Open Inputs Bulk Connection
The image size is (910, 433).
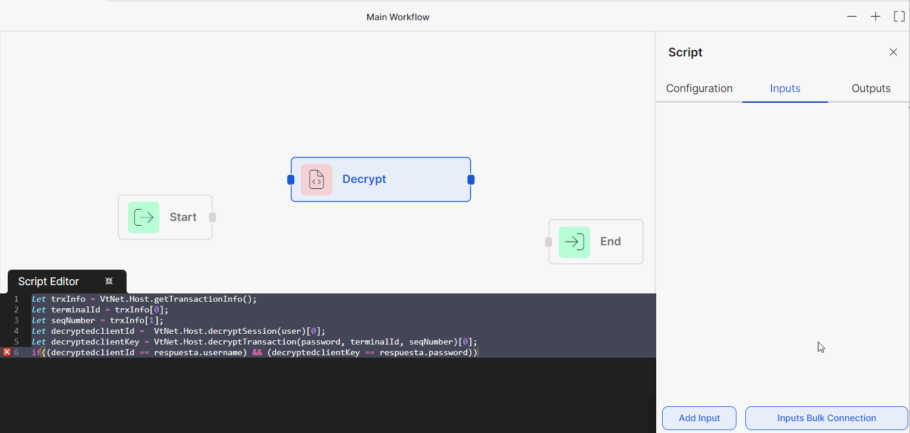click(x=826, y=418)
